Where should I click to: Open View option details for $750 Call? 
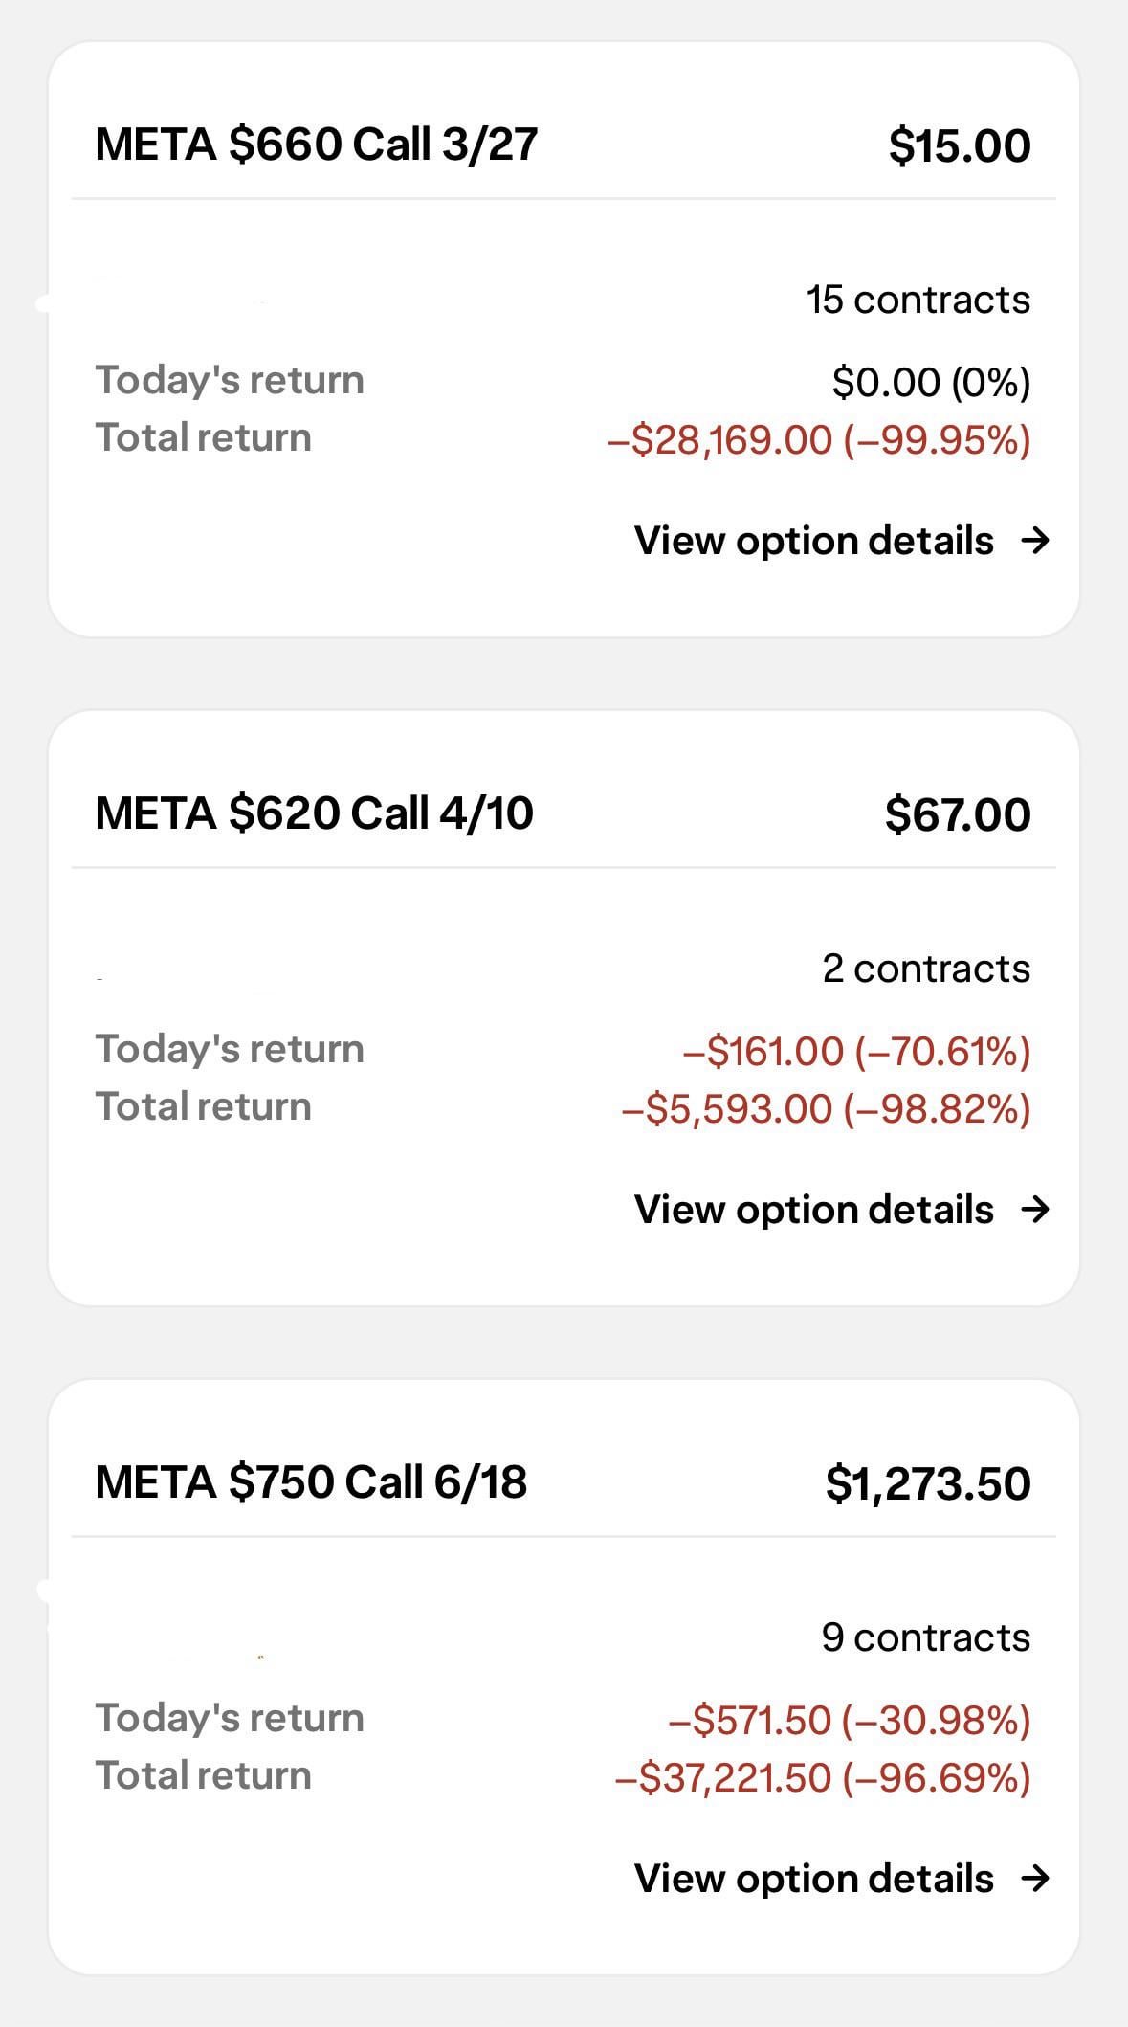point(814,1879)
